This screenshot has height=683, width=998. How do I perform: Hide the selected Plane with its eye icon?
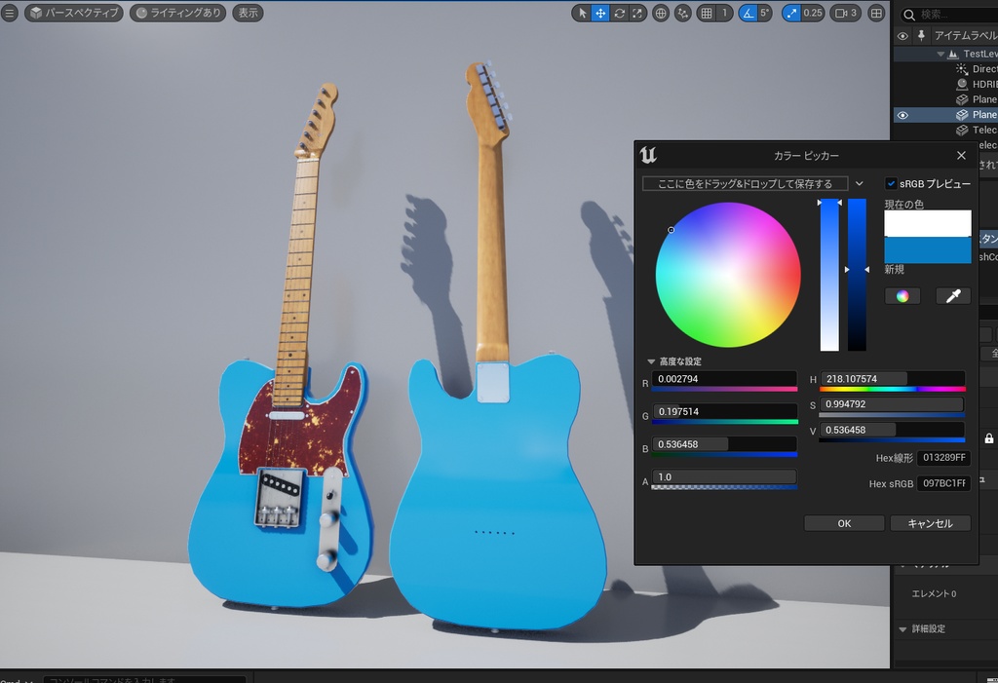point(902,114)
